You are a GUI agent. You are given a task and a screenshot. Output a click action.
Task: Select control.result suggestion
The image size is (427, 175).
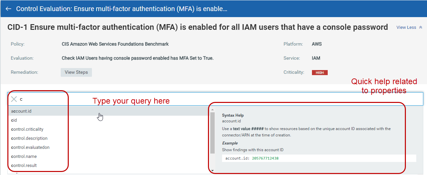109,165
